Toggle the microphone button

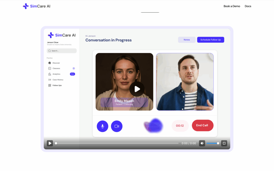pos(102,126)
